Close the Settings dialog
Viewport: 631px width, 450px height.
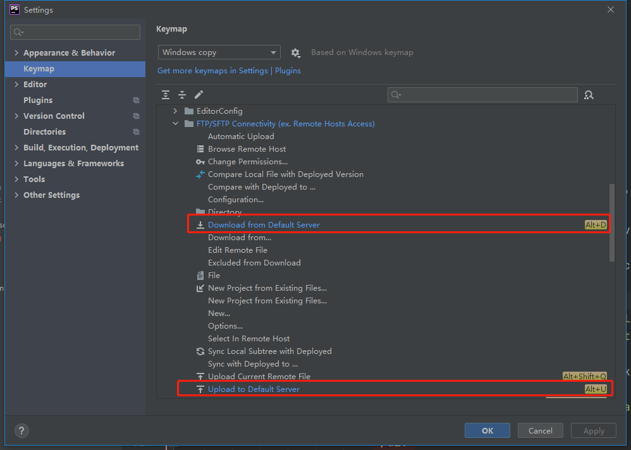611,9
